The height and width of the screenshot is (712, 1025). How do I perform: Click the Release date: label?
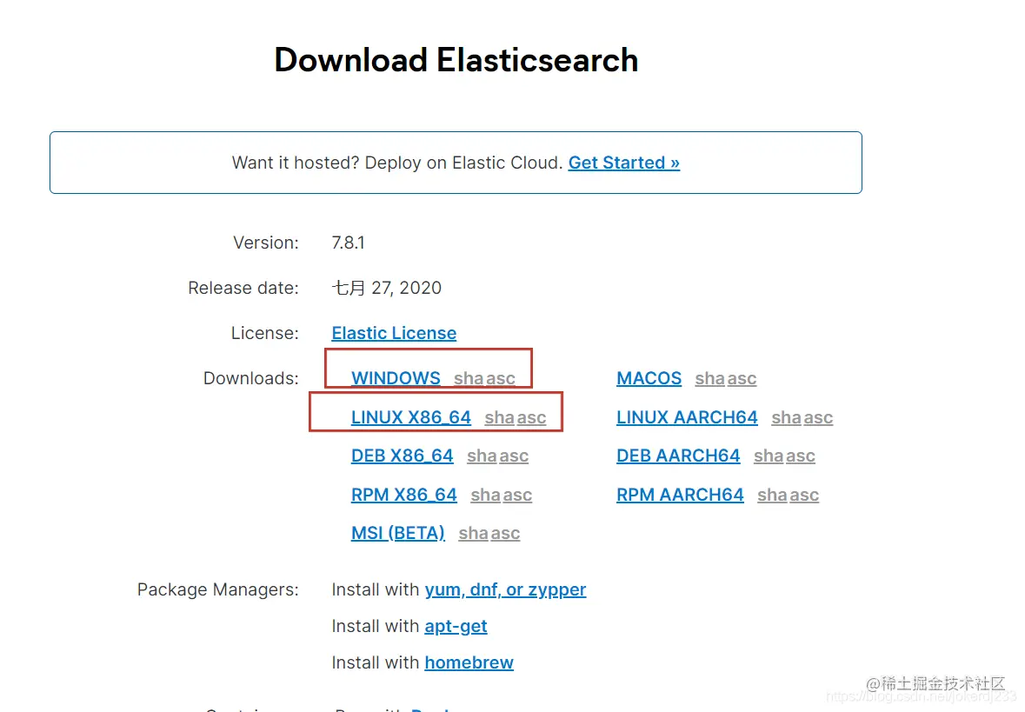[243, 288]
